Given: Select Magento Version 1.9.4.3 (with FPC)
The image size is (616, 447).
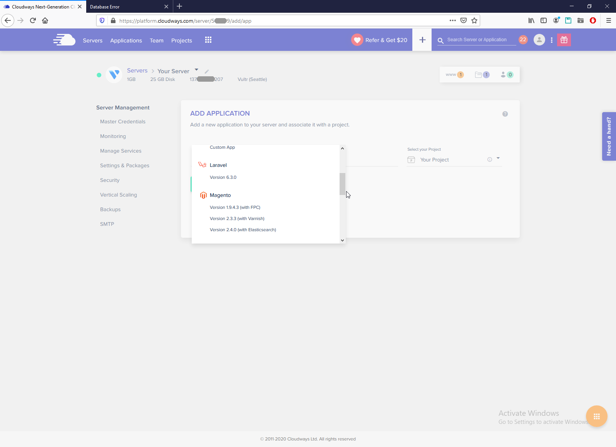Looking at the screenshot, I should pyautogui.click(x=235, y=207).
